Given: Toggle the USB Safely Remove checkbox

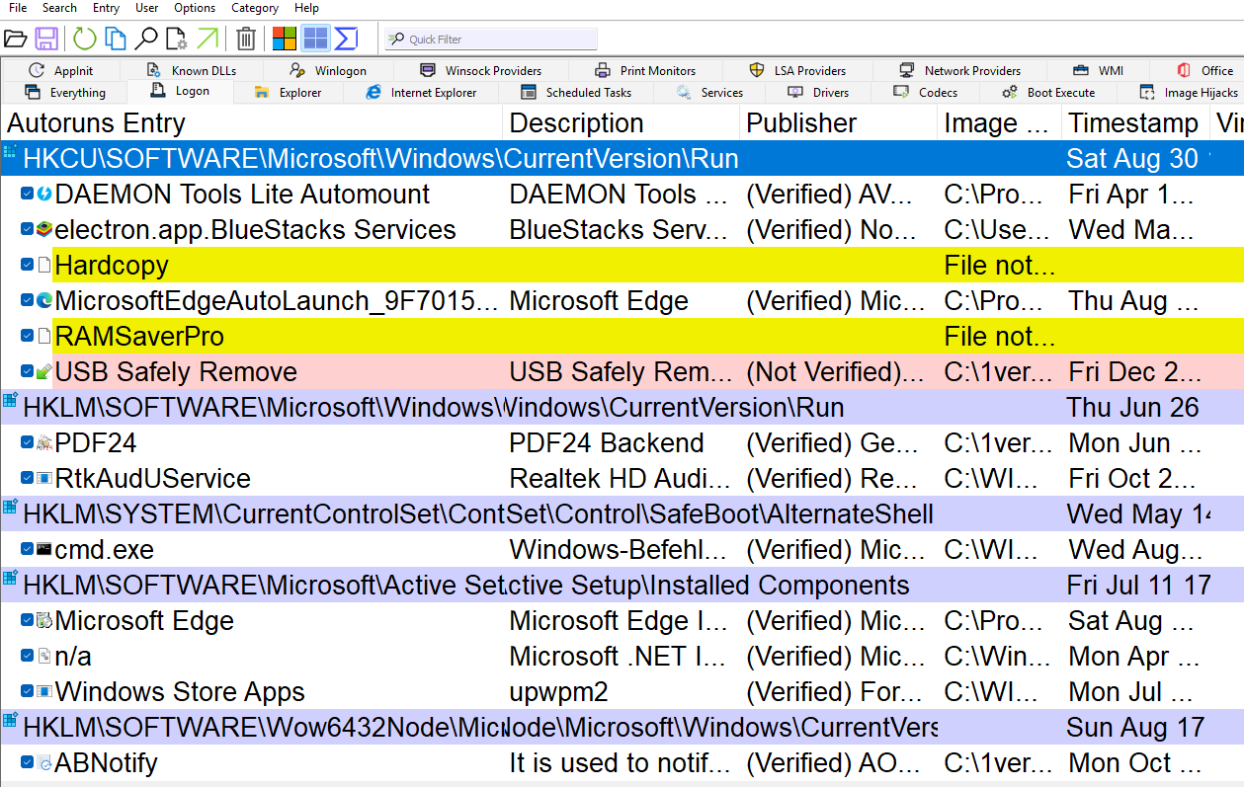Looking at the screenshot, I should pos(28,372).
